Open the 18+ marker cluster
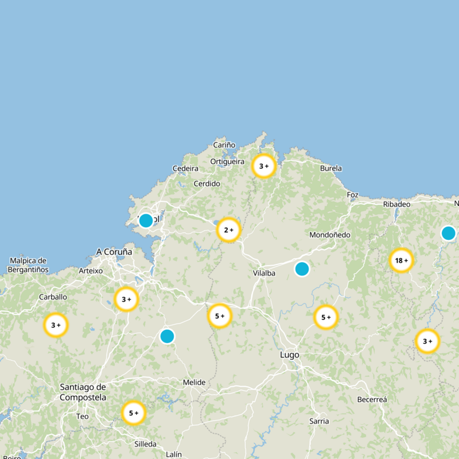This screenshot has width=459, height=459. 401,260
